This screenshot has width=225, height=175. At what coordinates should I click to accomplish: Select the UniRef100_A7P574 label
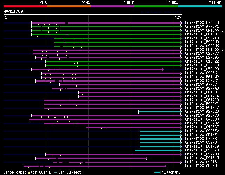tap(202, 85)
